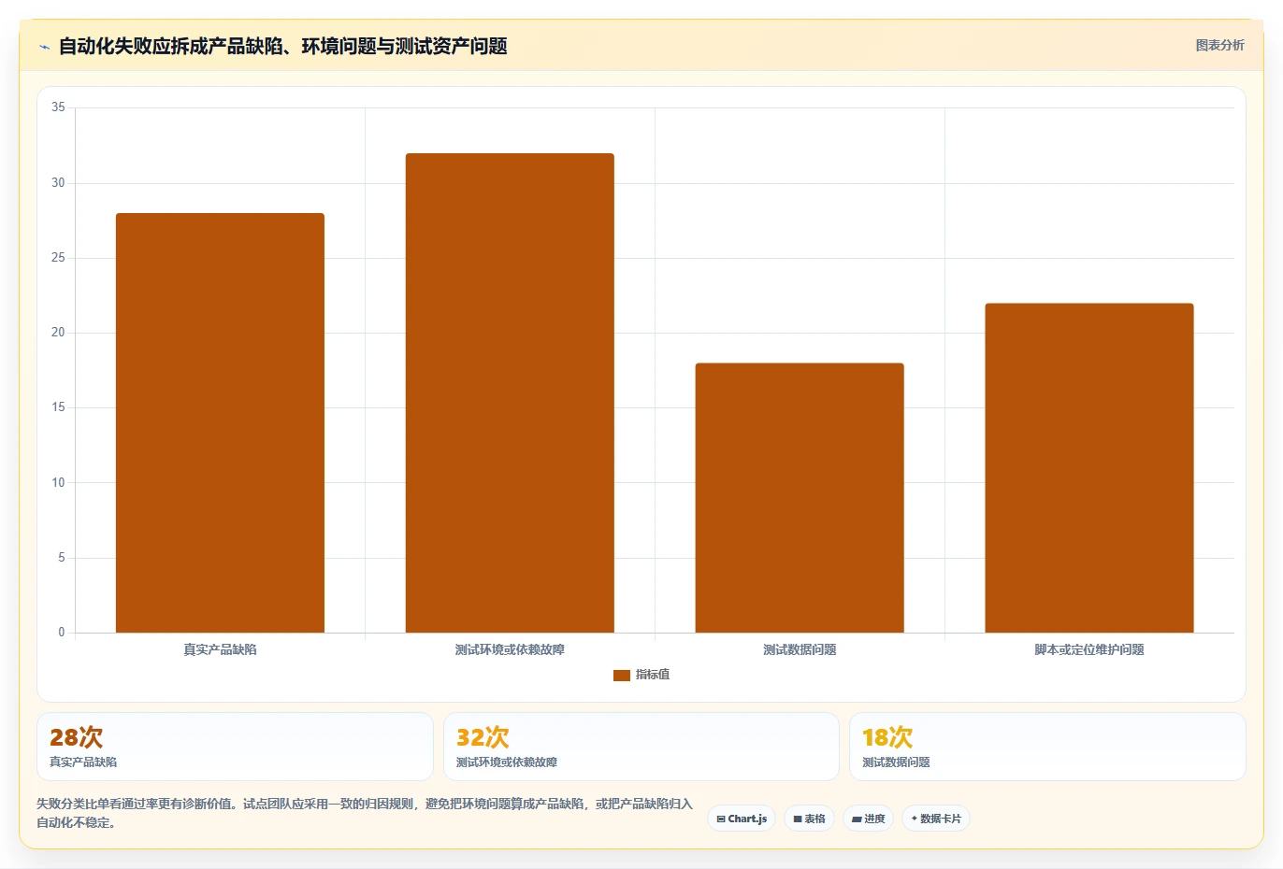Click the y-axis value 20
This screenshot has height=869, width=1283.
[58, 333]
